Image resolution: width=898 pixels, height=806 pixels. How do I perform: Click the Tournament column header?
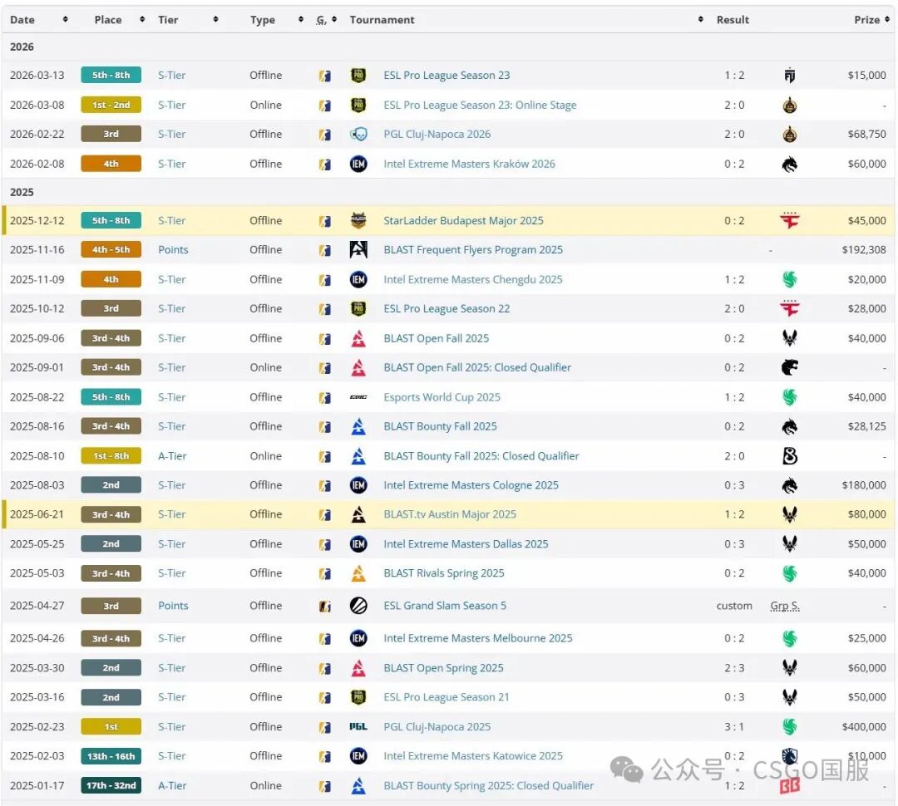tap(382, 20)
